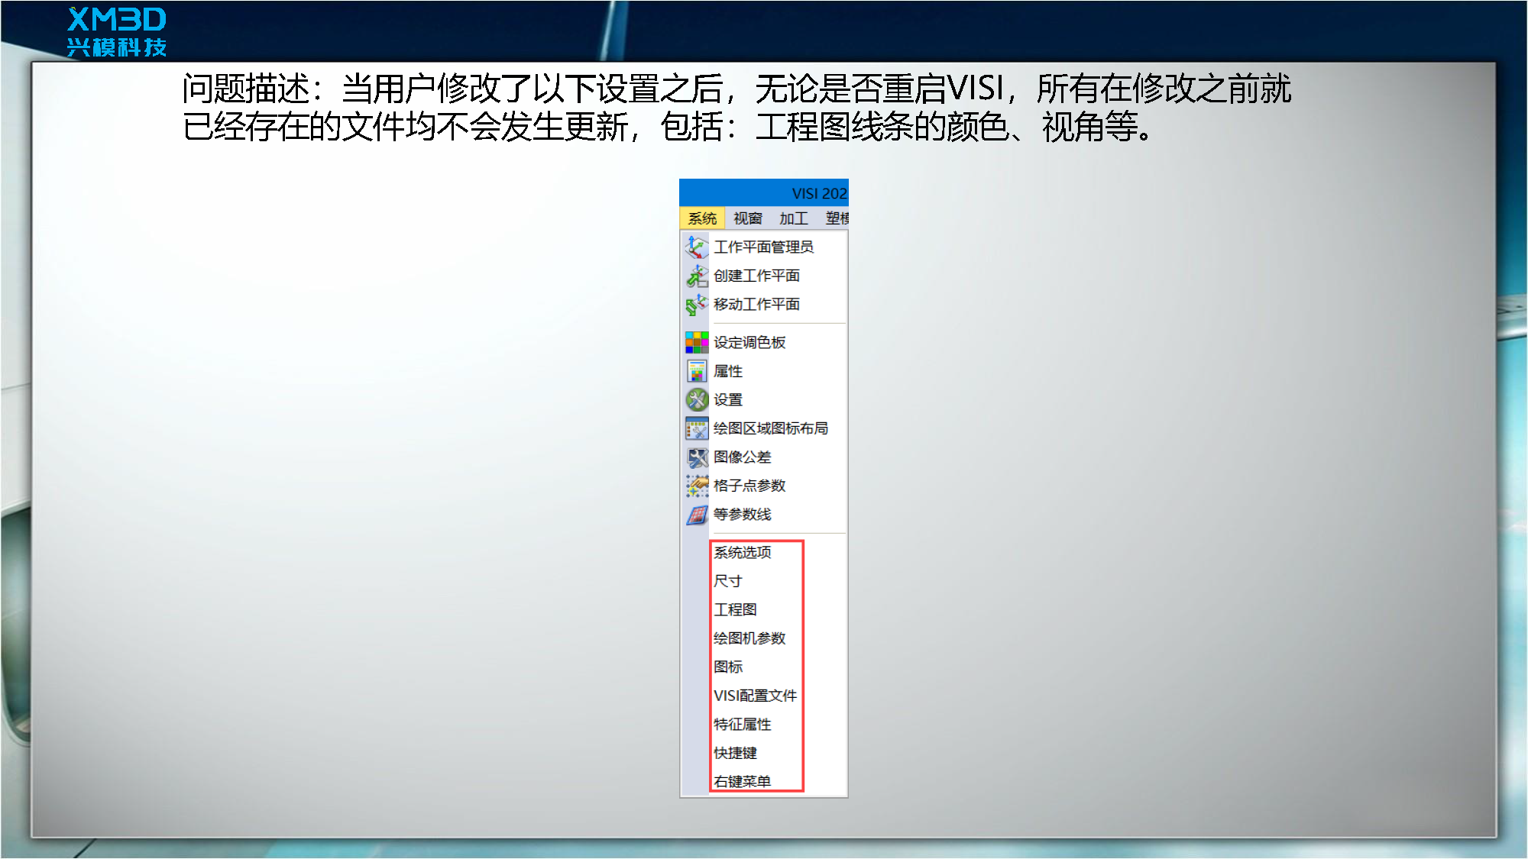The width and height of the screenshot is (1528, 859).
Task: Open 特征属性 settings entry
Action: [743, 724]
